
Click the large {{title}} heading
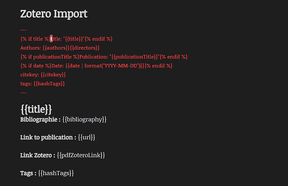pyautogui.click(x=36, y=109)
